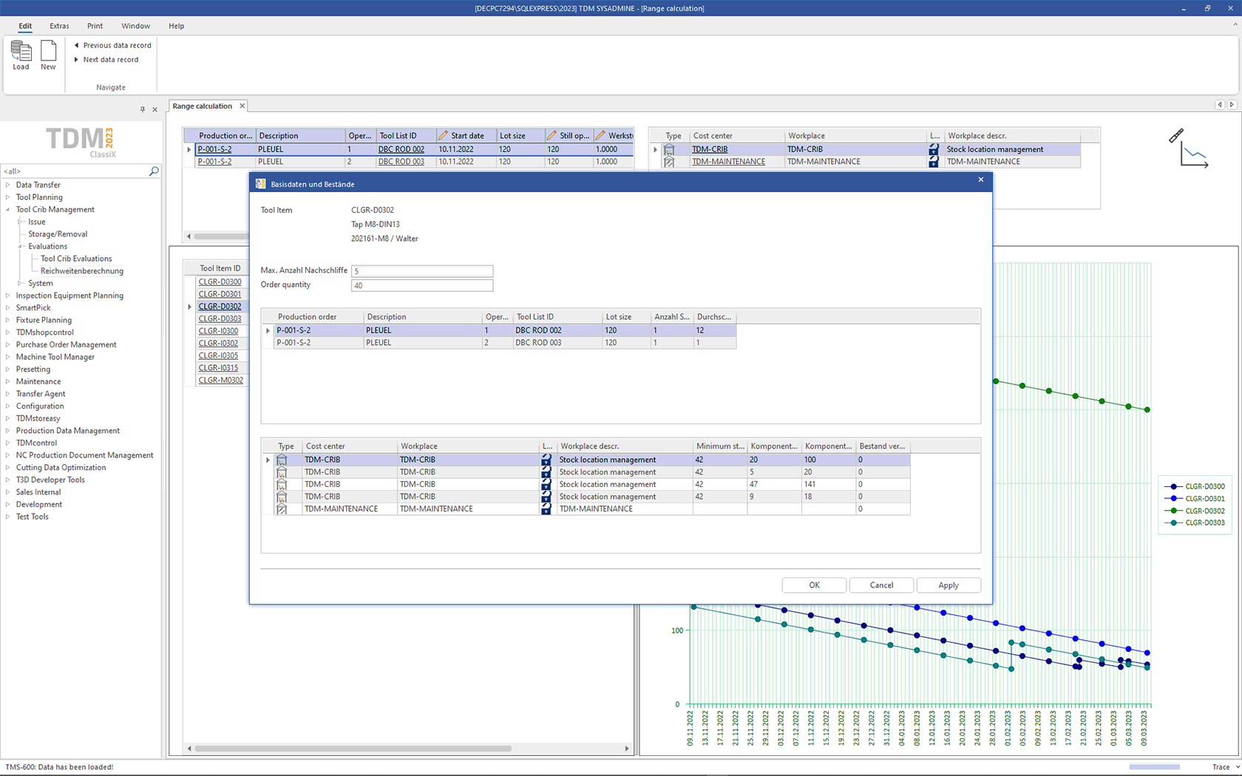The height and width of the screenshot is (776, 1242).
Task: Open the DBC ROD 002 tool list link
Action: (401, 149)
